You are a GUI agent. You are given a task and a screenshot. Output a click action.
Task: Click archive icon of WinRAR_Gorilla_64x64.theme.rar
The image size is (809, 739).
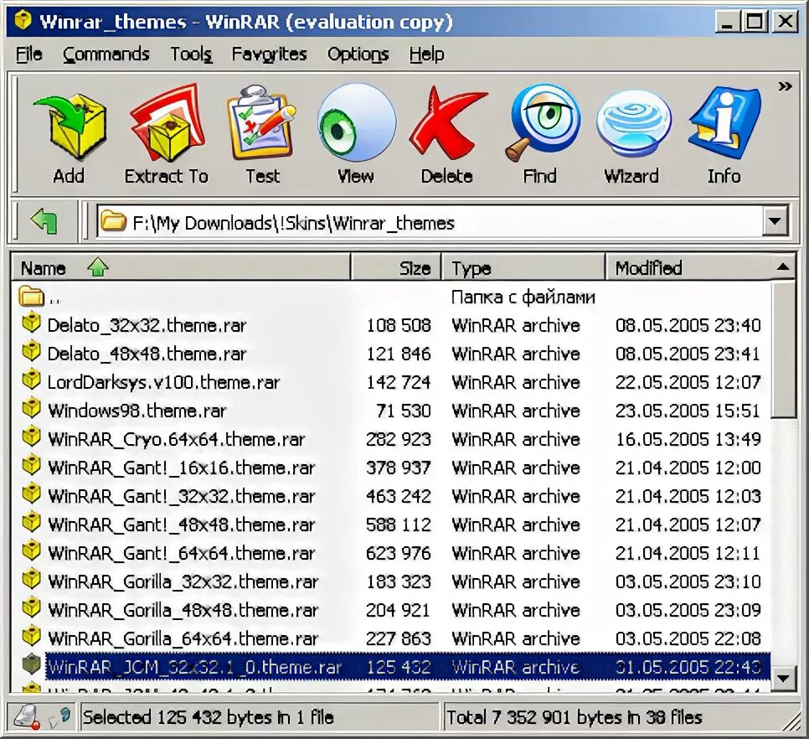point(31,636)
